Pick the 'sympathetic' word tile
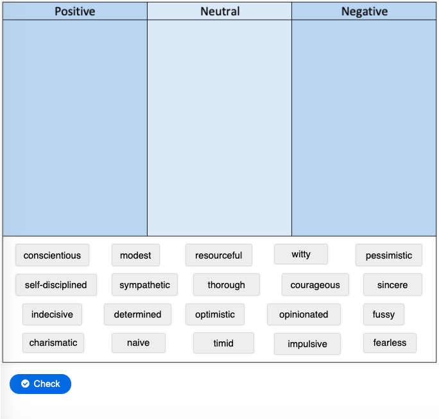 click(145, 285)
